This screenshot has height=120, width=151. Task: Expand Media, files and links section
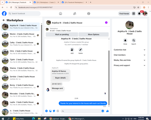pyautogui.click(x=130, y=60)
